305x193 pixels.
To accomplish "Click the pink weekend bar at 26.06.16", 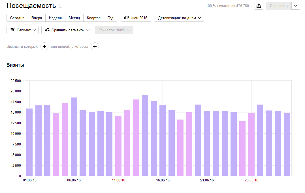I will [x=251, y=144].
